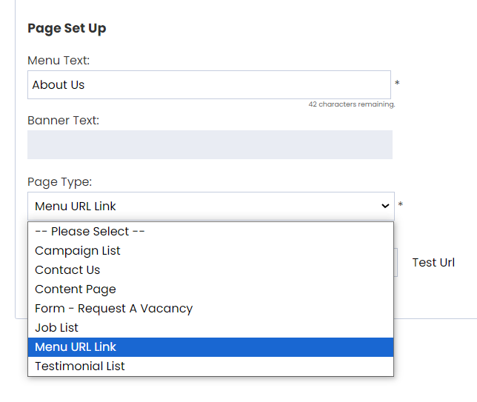Select the Content Page option
Viewport: 477px width, 402px height.
[x=210, y=289]
